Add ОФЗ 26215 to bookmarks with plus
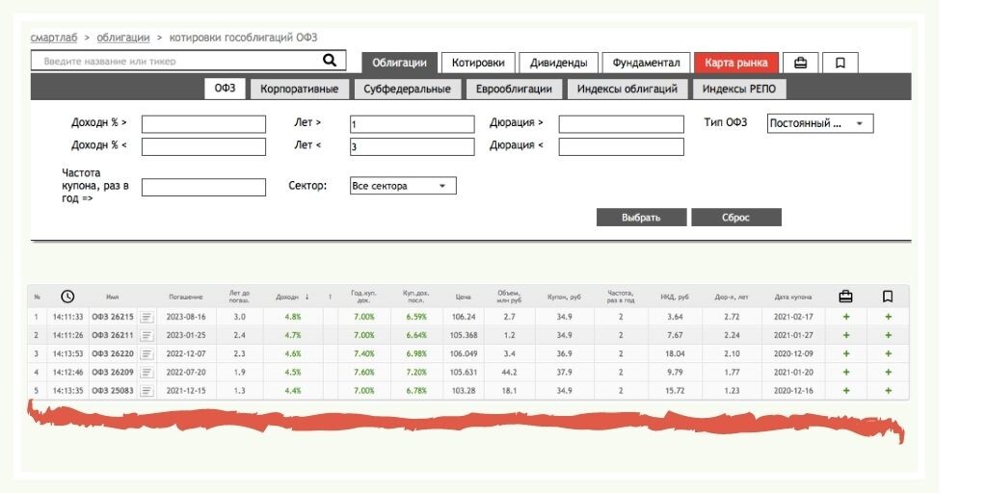Viewport: 987px width, 493px height. tap(888, 317)
